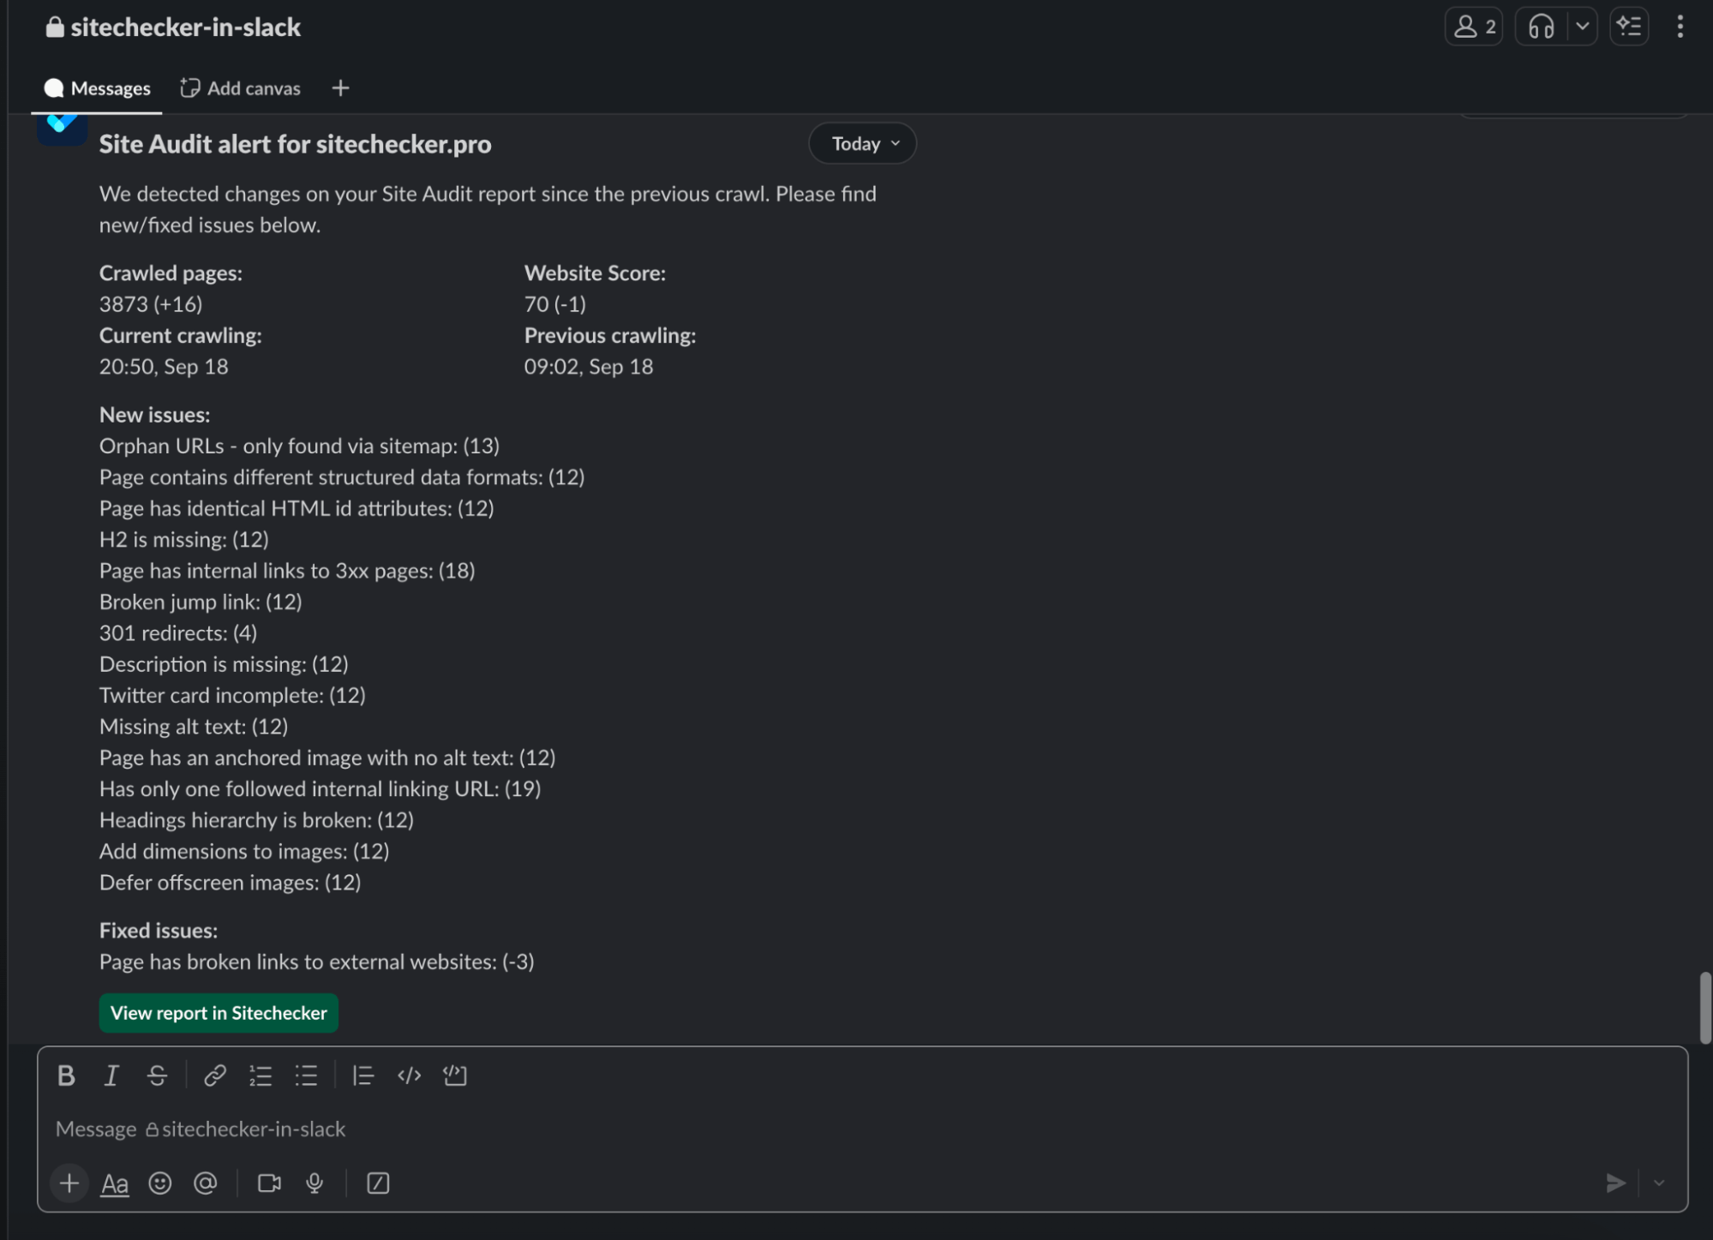Screen dimensions: 1713x1240
Task: Record a video clip
Action: point(269,1183)
